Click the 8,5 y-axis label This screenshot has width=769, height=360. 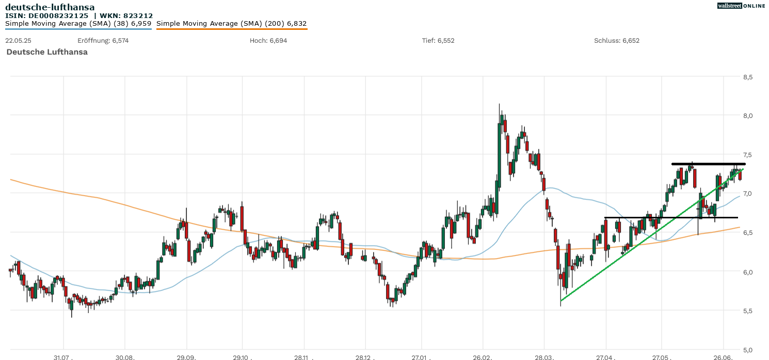coord(748,77)
